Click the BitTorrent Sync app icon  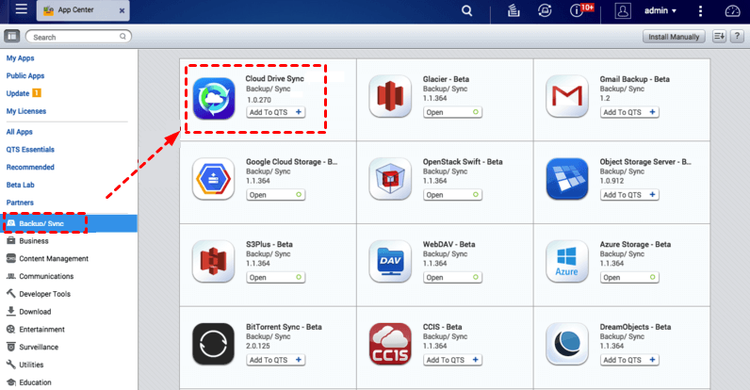tap(213, 344)
